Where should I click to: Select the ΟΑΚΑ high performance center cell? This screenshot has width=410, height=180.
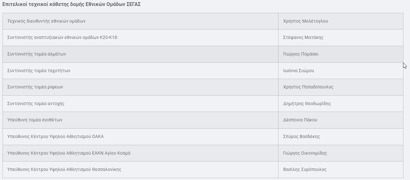click(x=55, y=136)
